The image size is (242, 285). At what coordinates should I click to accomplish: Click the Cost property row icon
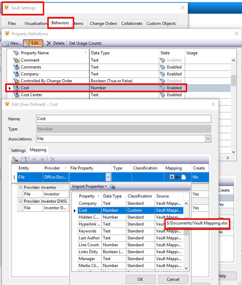click(x=16, y=88)
